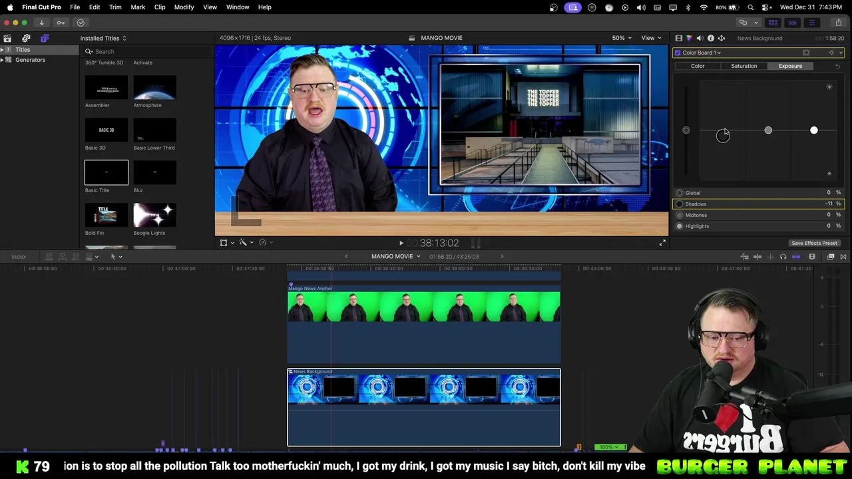
Task: Toggle the Timeline show/hide button
Action: point(792,23)
